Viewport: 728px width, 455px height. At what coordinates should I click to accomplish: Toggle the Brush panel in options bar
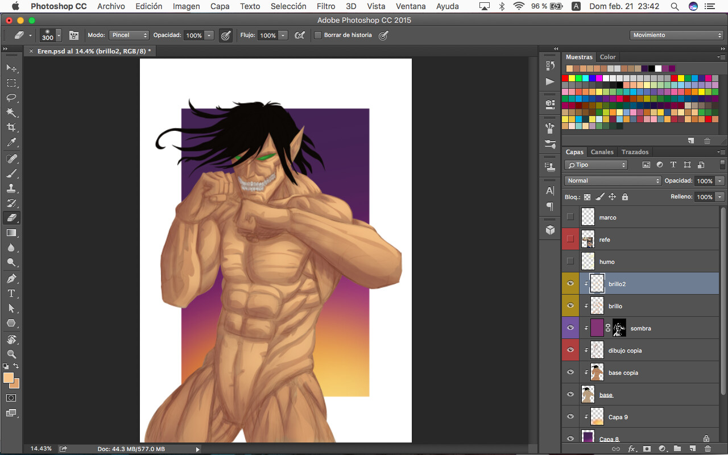pyautogui.click(x=73, y=35)
